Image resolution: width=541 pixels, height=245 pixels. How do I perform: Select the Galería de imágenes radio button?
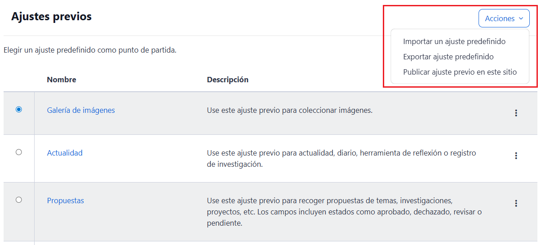point(19,109)
